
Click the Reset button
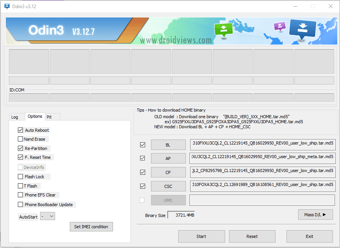(x=252, y=236)
